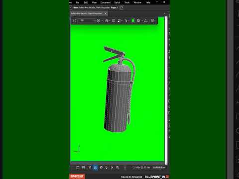Click the fire extinguisher 3D model

tap(119, 89)
